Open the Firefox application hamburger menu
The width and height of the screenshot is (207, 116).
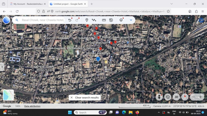[203, 11]
